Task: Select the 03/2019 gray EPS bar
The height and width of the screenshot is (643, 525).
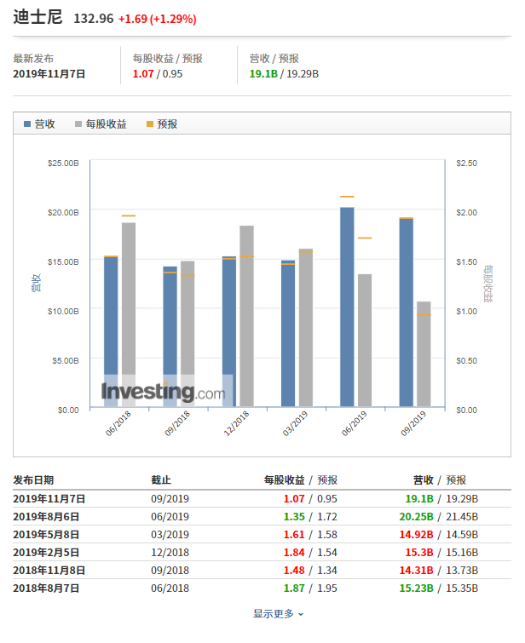Action: (306, 328)
